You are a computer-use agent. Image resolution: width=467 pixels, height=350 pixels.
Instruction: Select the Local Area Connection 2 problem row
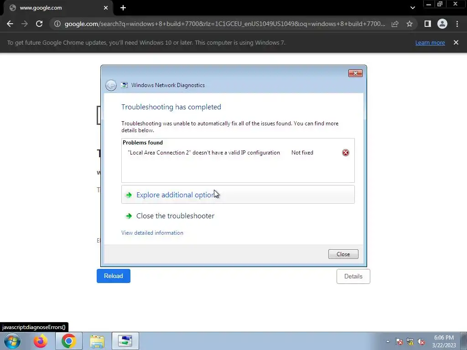tap(238, 153)
